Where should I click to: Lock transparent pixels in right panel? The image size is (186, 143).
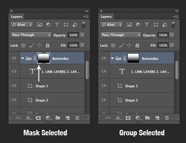(113, 45)
